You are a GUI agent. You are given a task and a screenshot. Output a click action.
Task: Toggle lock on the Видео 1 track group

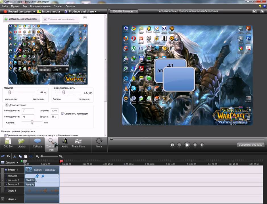coord(2,180)
